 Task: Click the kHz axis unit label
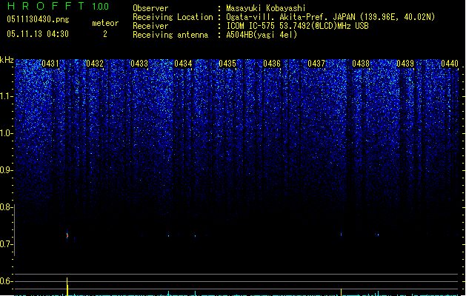click(7, 60)
